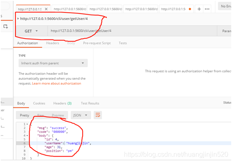
Task: Click the "age": 31 line
Action: coord(53,147)
